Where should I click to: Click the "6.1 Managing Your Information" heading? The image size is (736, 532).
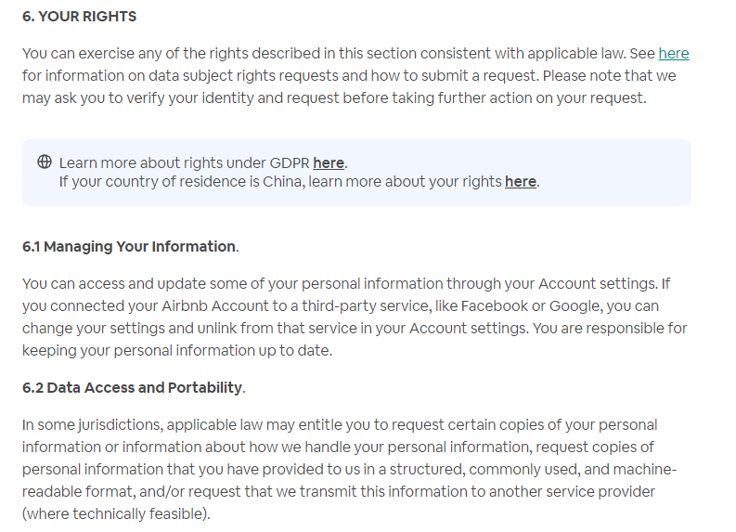pyautogui.click(x=129, y=247)
